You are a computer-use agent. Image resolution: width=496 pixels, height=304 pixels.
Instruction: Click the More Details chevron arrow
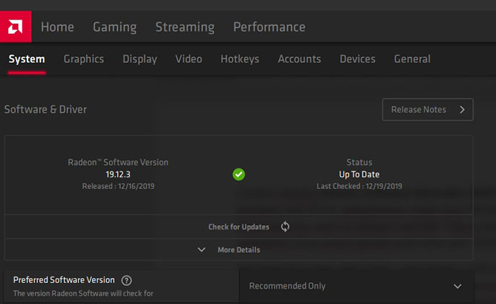tap(202, 250)
